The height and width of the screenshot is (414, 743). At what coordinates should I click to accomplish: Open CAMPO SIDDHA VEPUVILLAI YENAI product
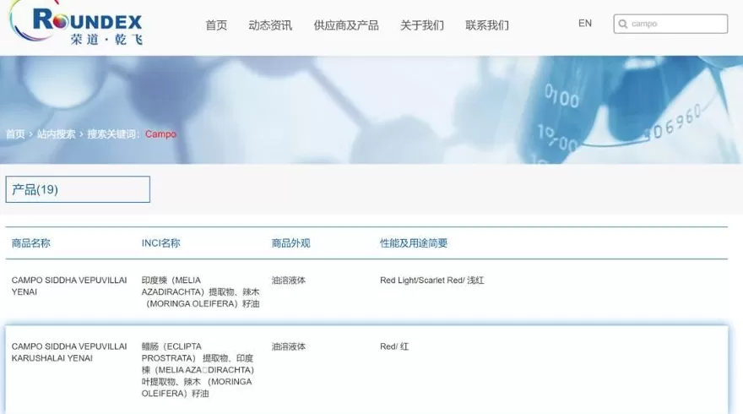69,286
